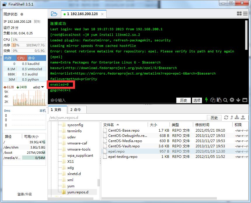The image size is (251, 203).
Task: Click 复制 to copy the IP
Action: coord(37,21)
